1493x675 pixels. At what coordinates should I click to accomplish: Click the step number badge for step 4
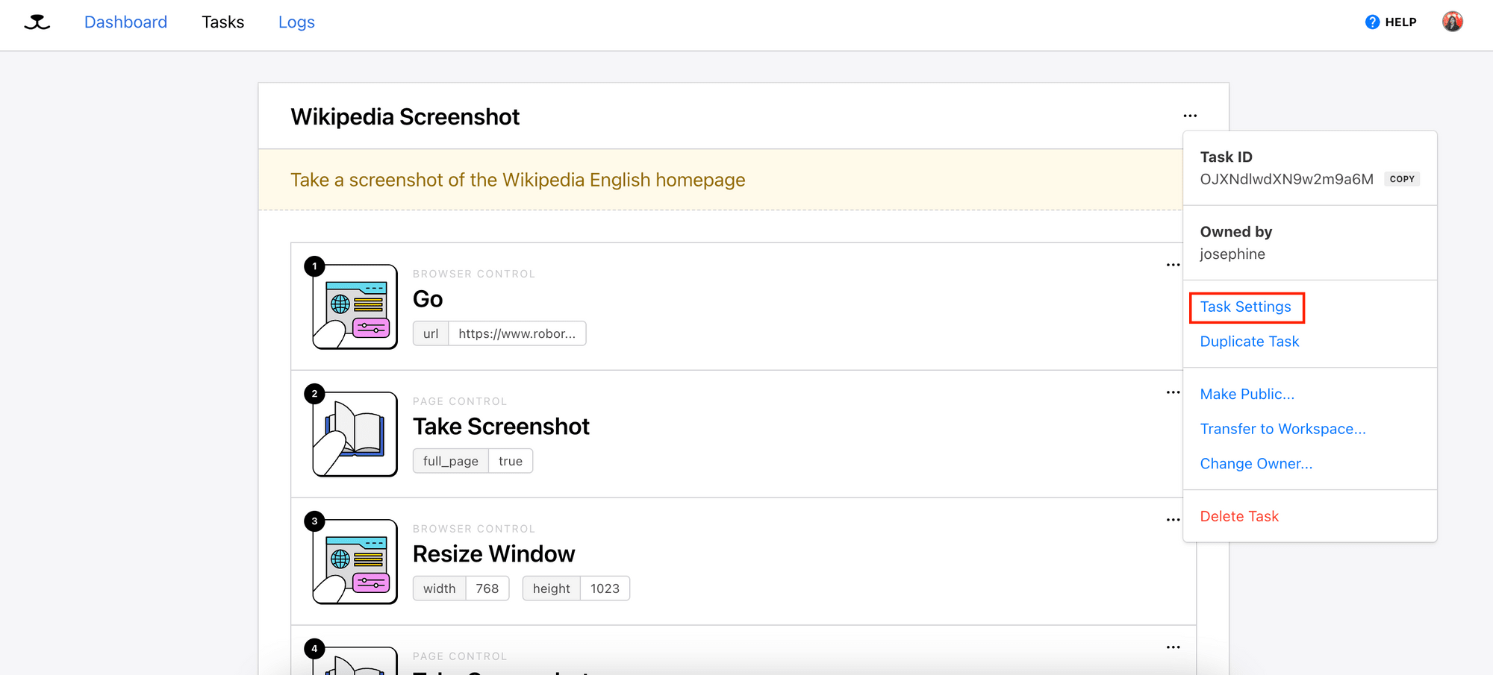314,648
